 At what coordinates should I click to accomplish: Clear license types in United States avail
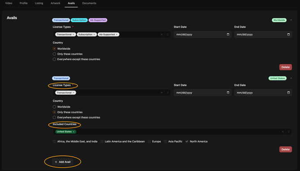click(162, 92)
